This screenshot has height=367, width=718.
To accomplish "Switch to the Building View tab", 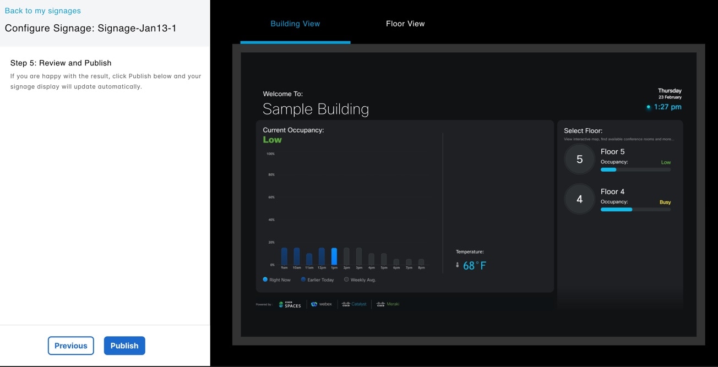I will pos(295,24).
